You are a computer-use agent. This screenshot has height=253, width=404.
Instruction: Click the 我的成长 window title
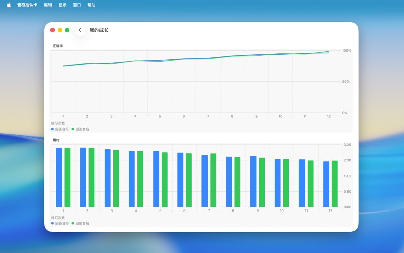click(99, 30)
